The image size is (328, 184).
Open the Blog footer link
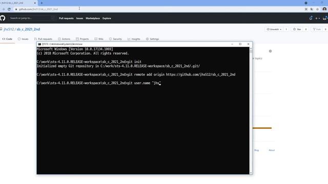point(256,150)
